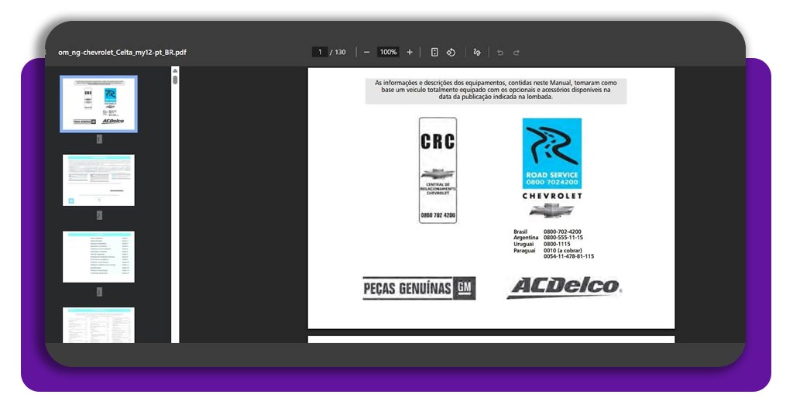Viewport: 793px width, 415px height.
Task: Click the page number input field
Action: tap(320, 52)
